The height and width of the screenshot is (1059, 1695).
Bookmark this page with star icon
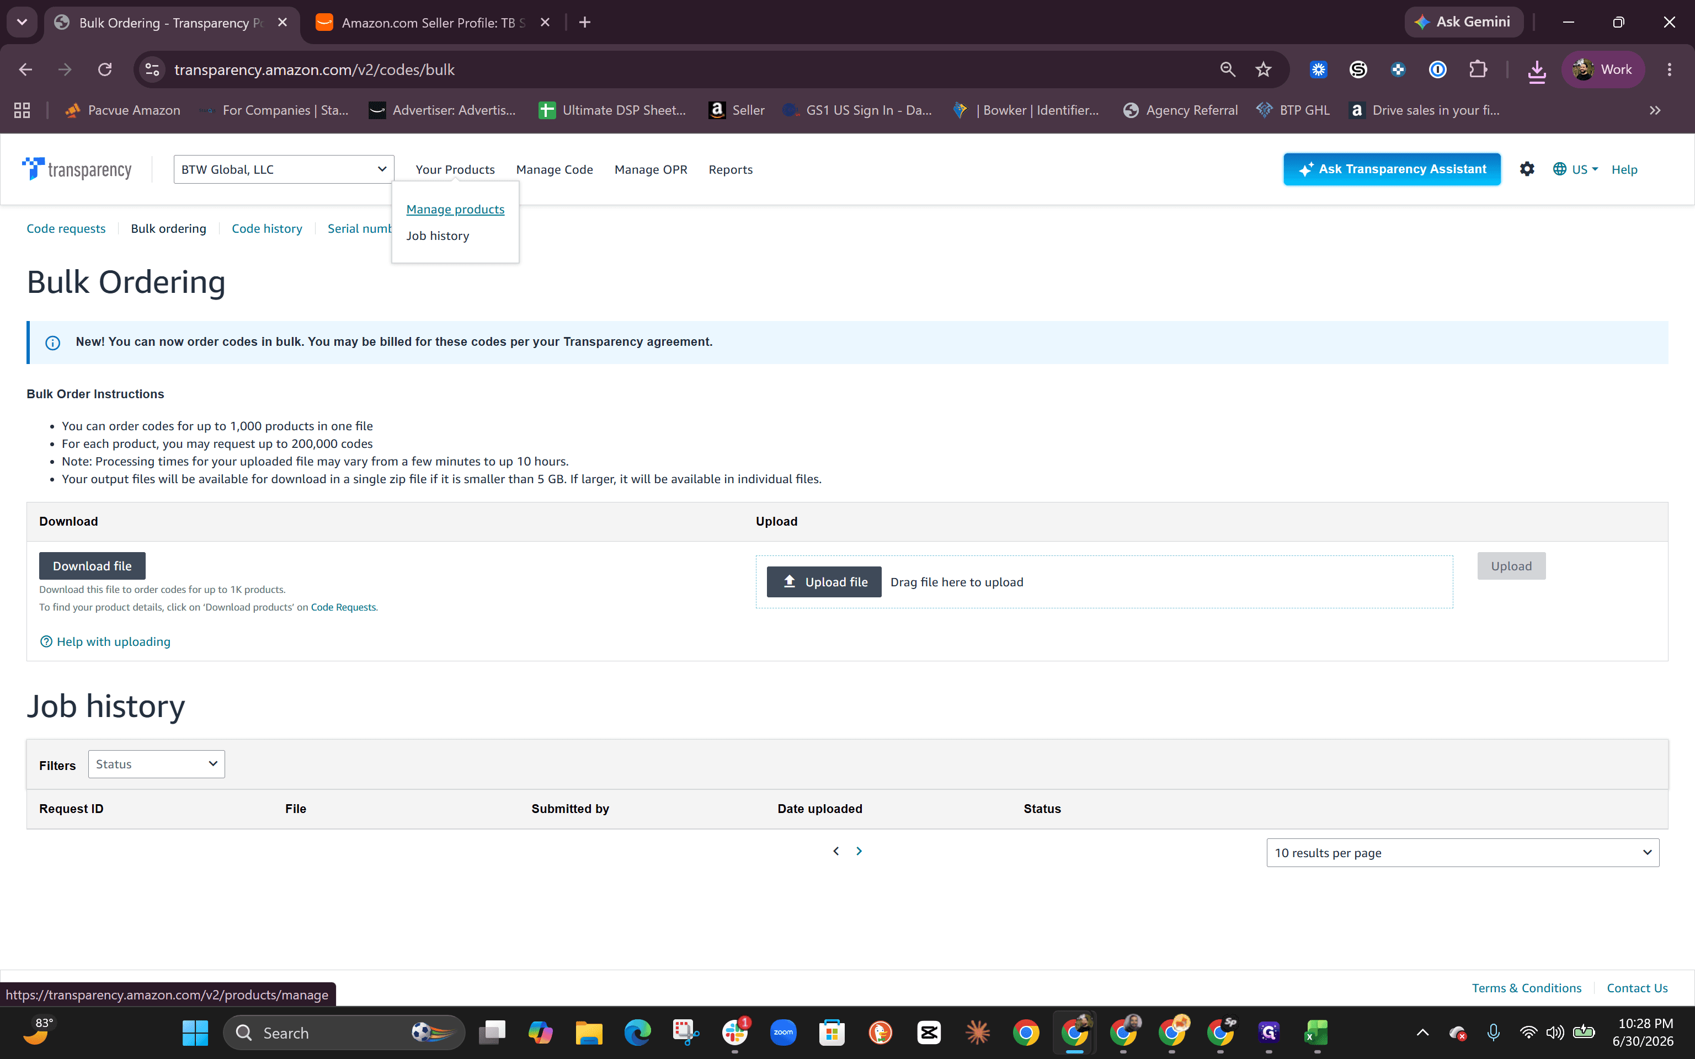point(1263,69)
